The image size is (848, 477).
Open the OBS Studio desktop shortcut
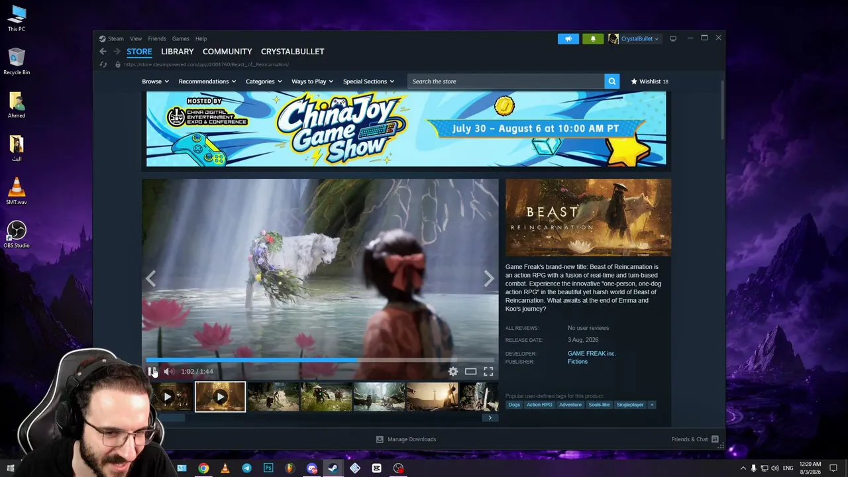(x=17, y=235)
